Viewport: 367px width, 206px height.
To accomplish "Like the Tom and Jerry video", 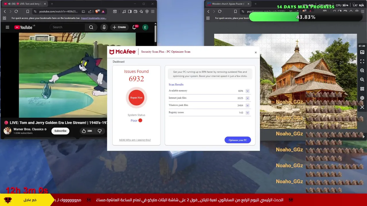I will click(x=87, y=131).
